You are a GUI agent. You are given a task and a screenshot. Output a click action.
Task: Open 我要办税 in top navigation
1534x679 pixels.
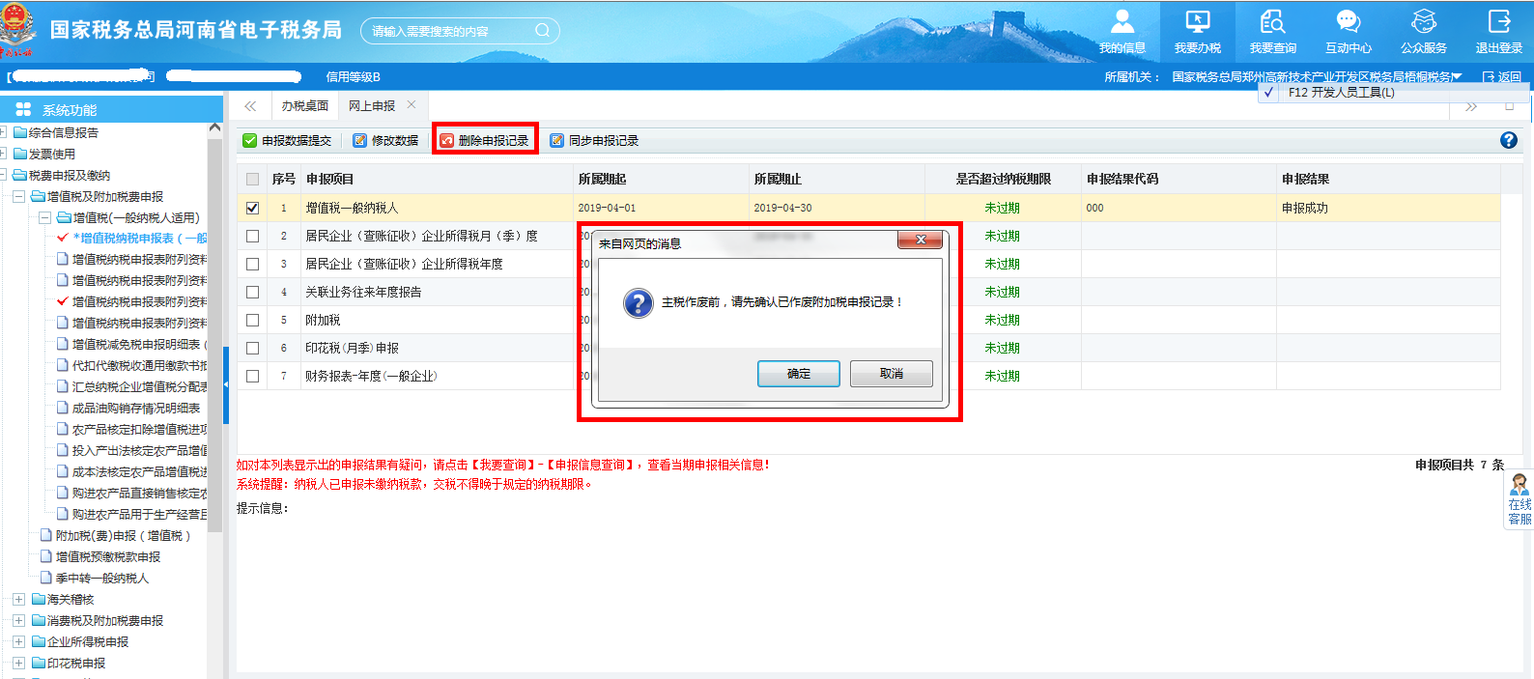coord(1197,31)
